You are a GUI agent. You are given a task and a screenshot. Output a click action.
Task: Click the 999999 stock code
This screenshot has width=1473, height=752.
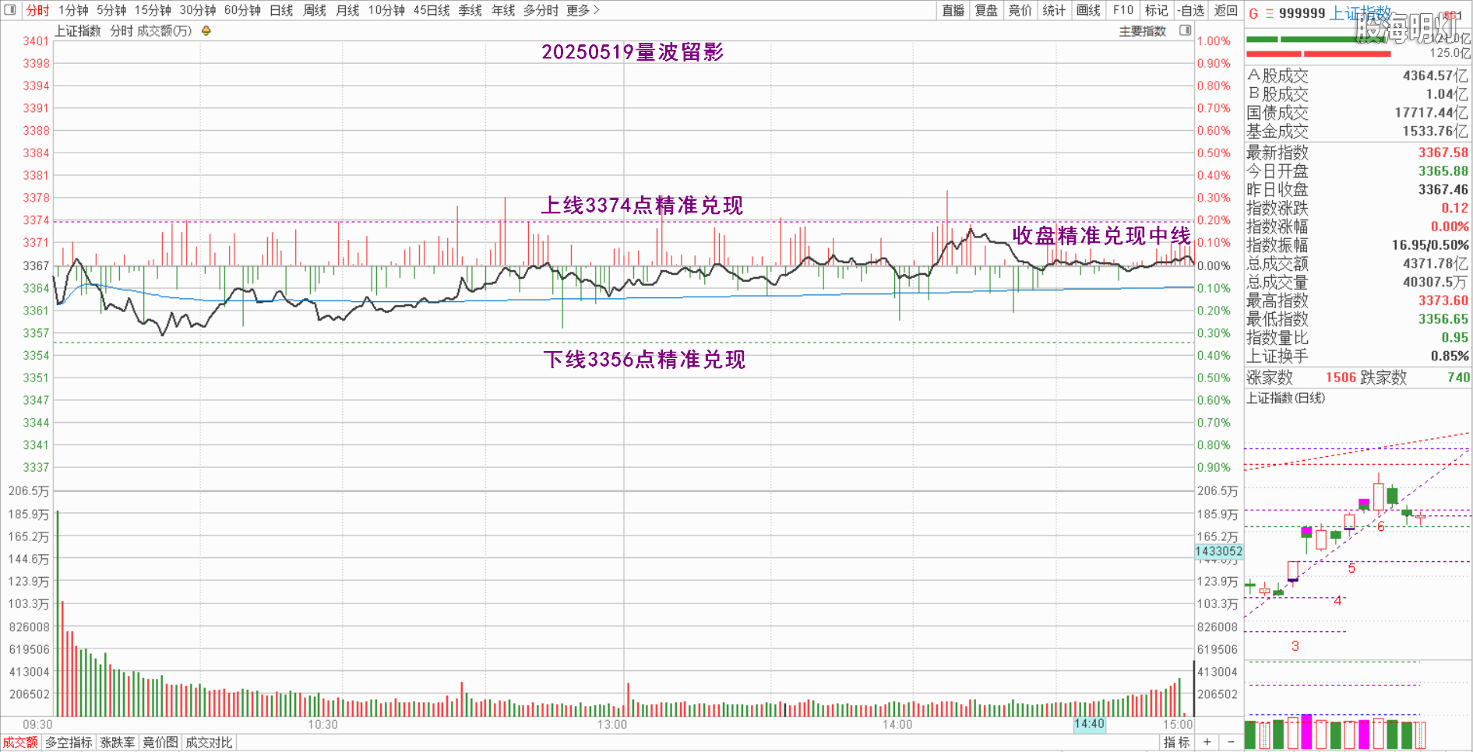tap(1302, 13)
